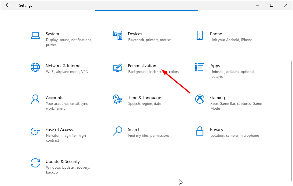Open the Update & Security category
293x186 pixels.
click(62, 161)
